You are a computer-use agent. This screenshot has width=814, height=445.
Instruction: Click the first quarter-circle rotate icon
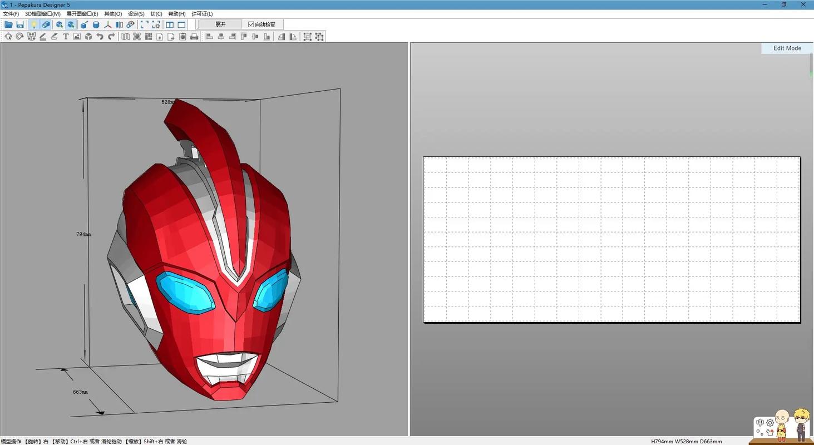tap(282, 37)
